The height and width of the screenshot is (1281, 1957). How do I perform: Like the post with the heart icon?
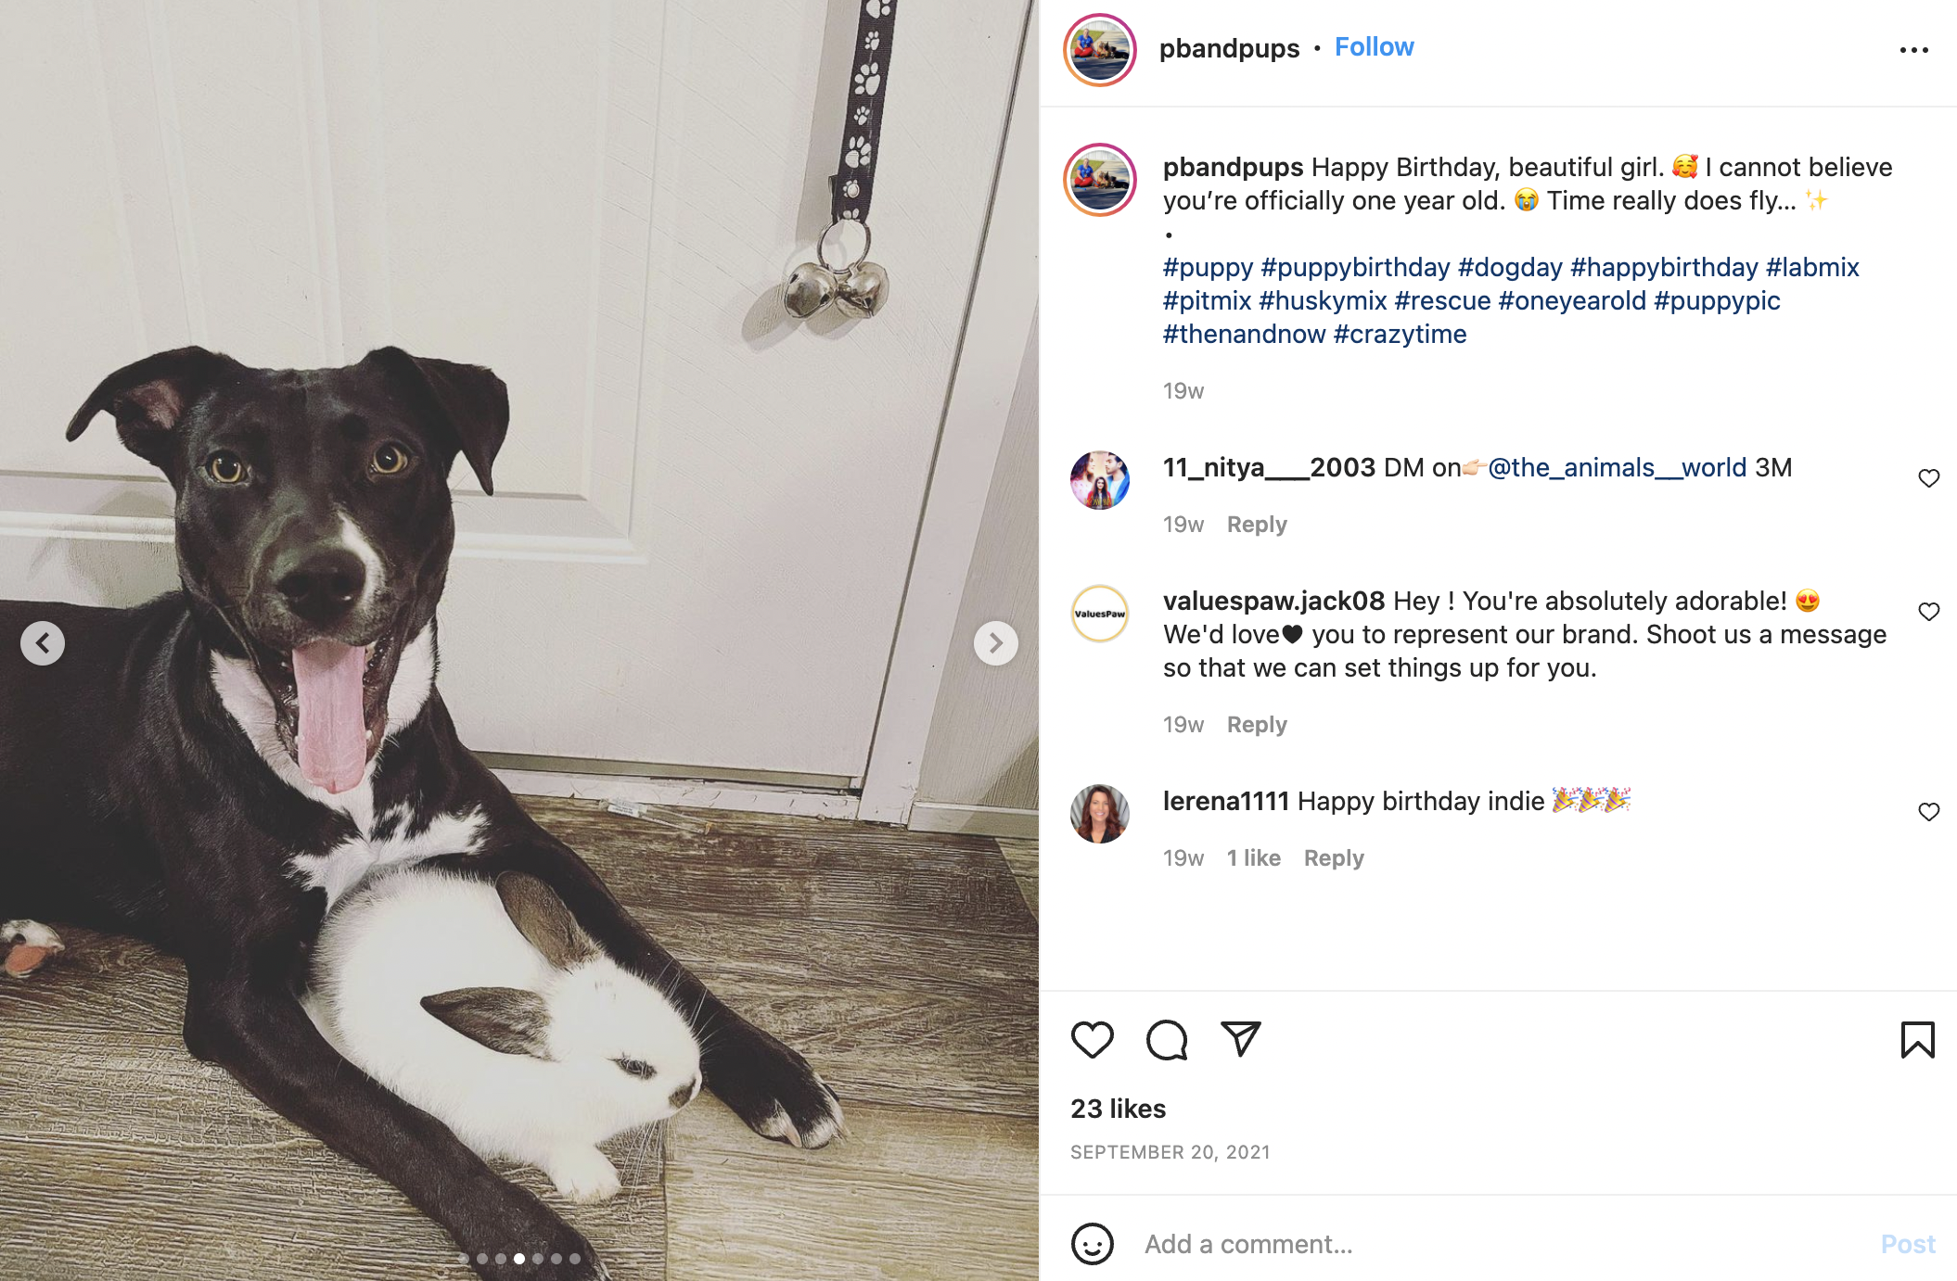tap(1092, 1040)
